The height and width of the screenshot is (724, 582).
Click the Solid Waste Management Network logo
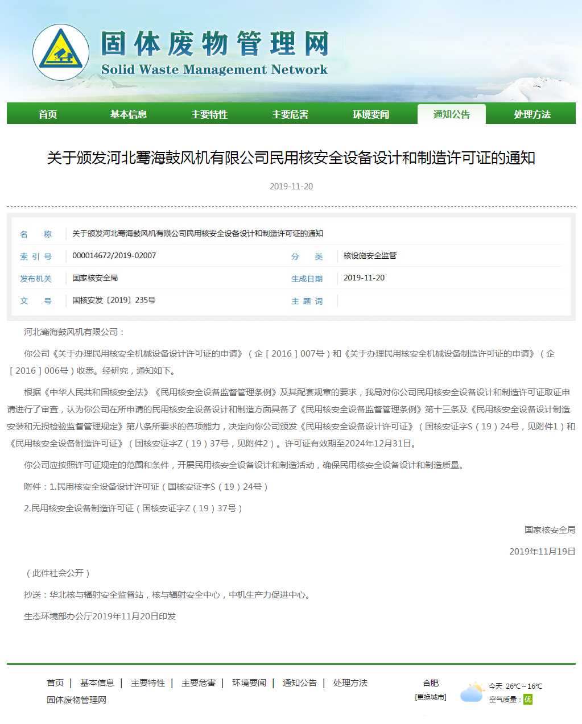click(x=60, y=52)
